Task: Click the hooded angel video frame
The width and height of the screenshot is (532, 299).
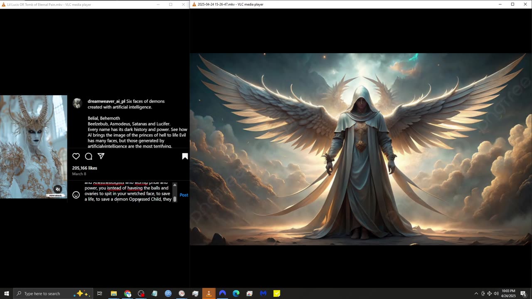Action: click(361, 149)
